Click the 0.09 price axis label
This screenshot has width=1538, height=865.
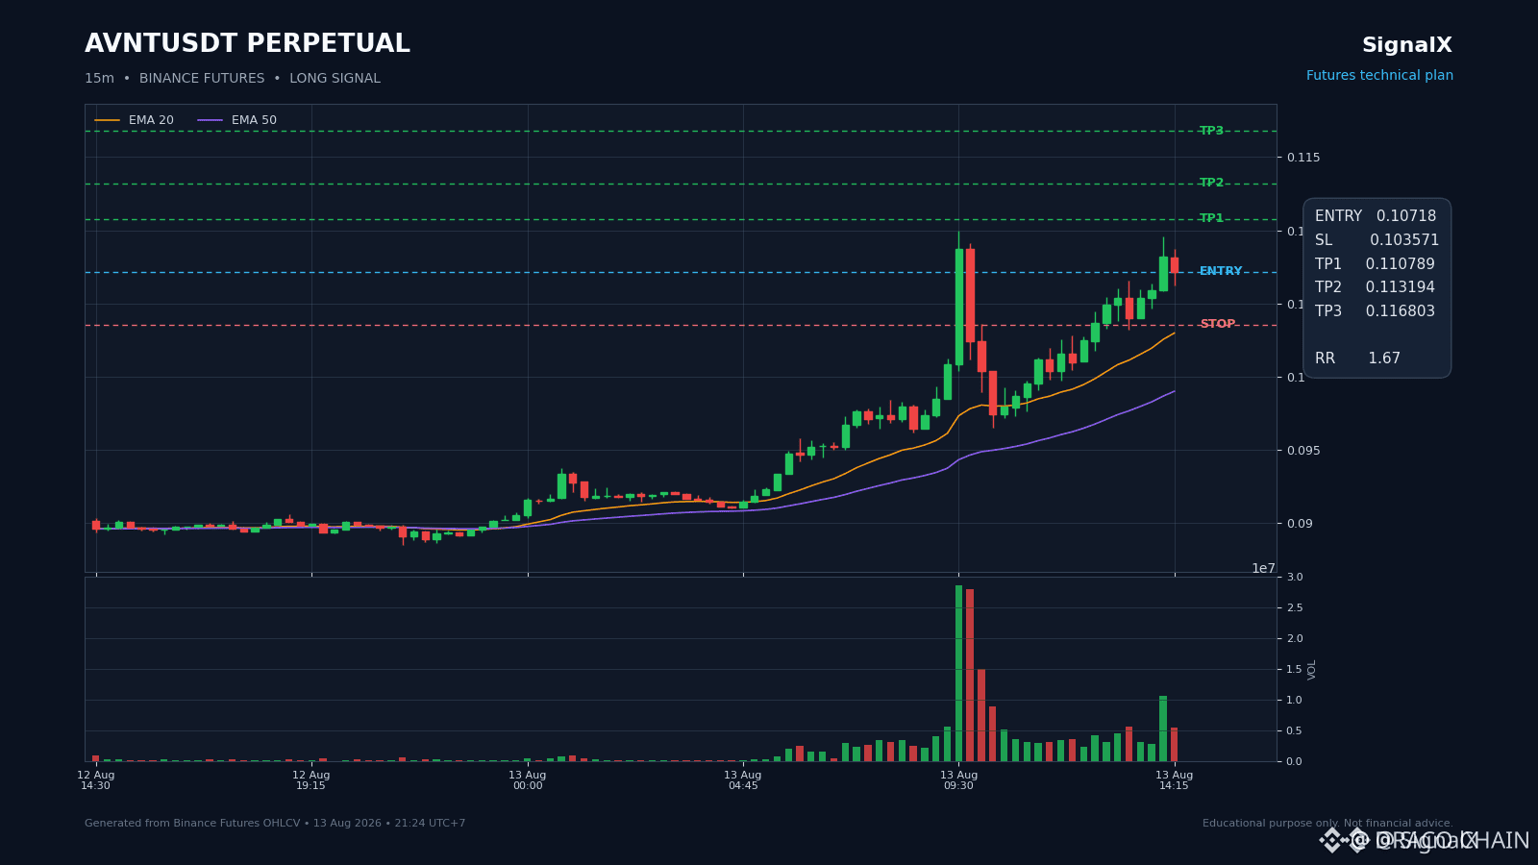click(x=1301, y=524)
